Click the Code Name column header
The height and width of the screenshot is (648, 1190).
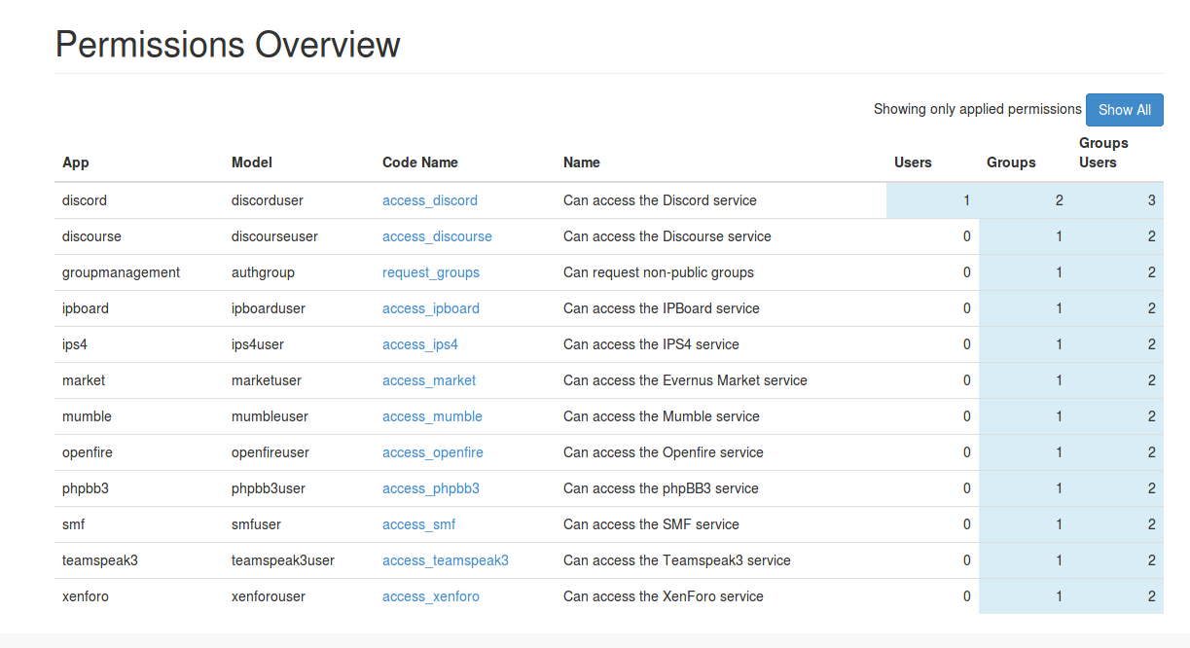(420, 162)
